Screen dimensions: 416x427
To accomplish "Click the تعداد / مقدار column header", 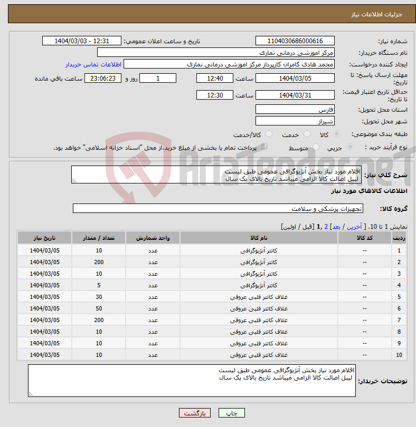I will (99, 238).
